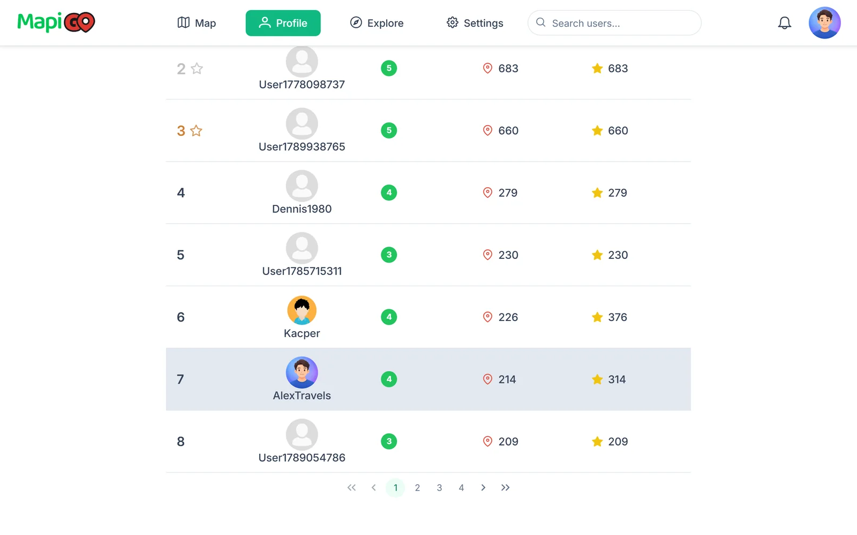This screenshot has width=857, height=535.
Task: Click username User1789054786
Action: pos(302,457)
